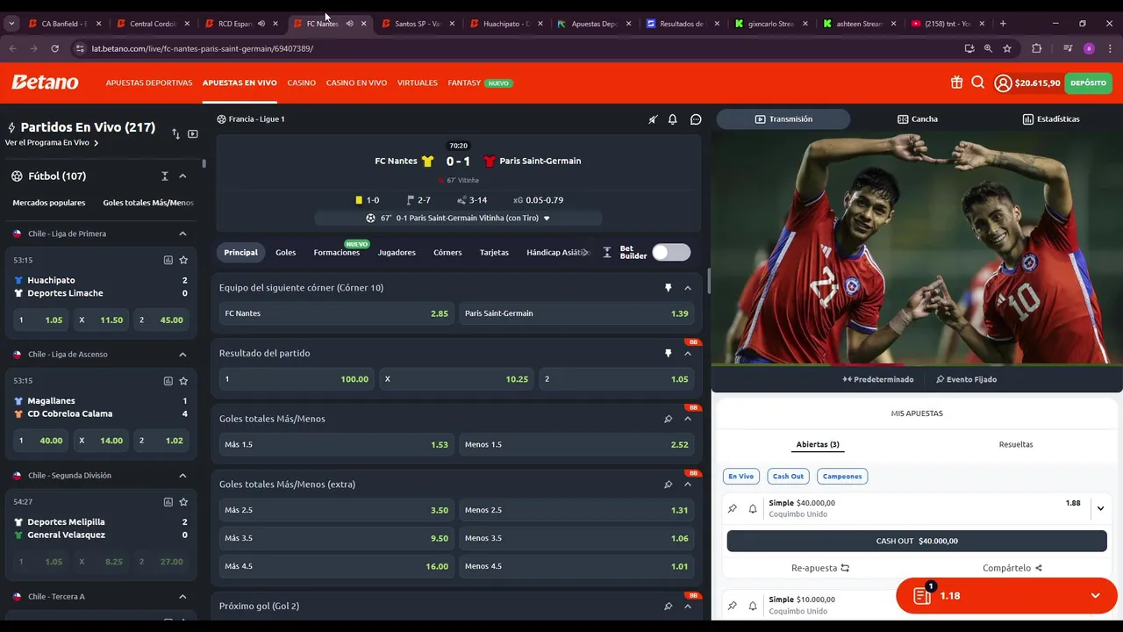Select Más 1.5 goals at 1.53
The width and height of the screenshot is (1123, 632).
(336, 445)
